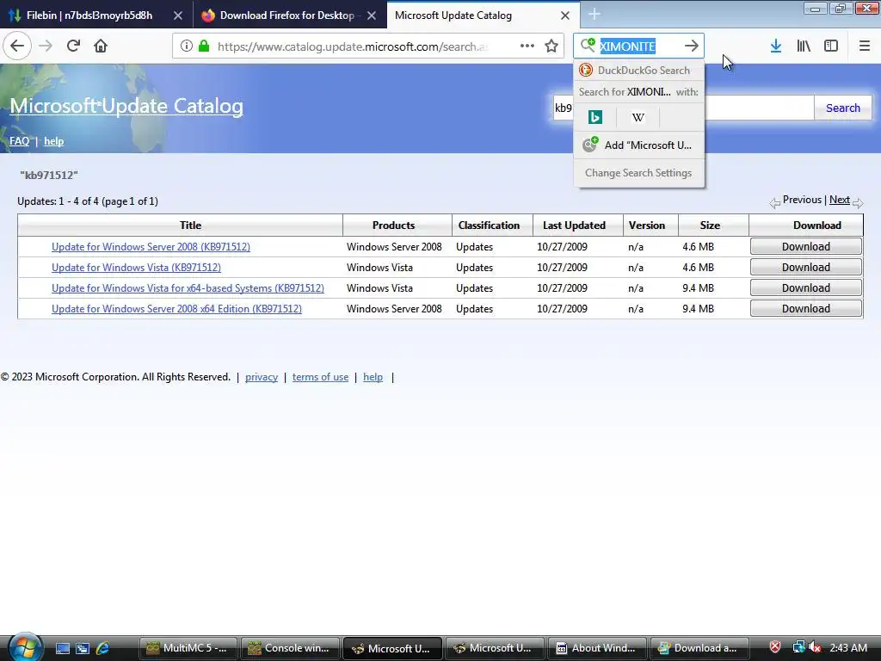Open the FAQ link
Viewport: 881px width, 661px height.
(x=19, y=141)
